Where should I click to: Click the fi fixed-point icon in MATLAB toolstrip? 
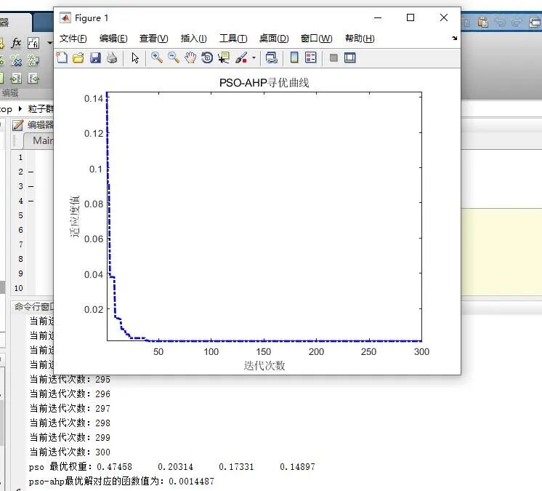pyautogui.click(x=33, y=43)
